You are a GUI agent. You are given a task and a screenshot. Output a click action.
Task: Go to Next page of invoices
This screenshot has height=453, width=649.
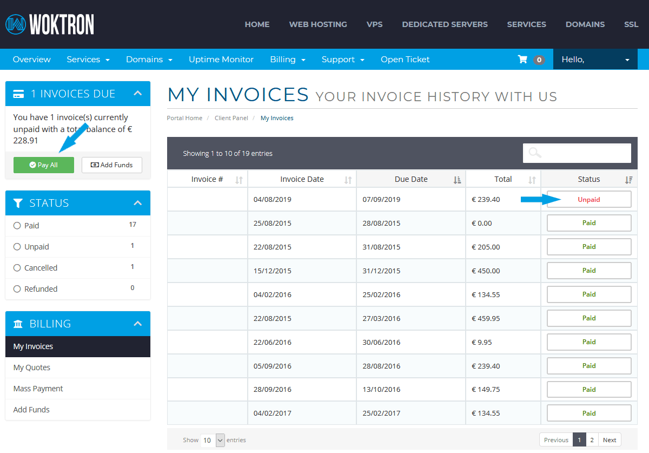point(610,440)
